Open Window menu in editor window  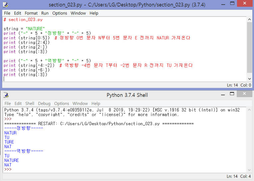point(78,13)
